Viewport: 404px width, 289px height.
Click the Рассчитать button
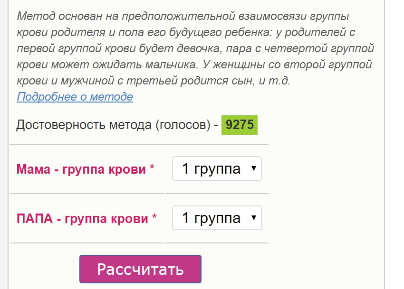pos(140,269)
